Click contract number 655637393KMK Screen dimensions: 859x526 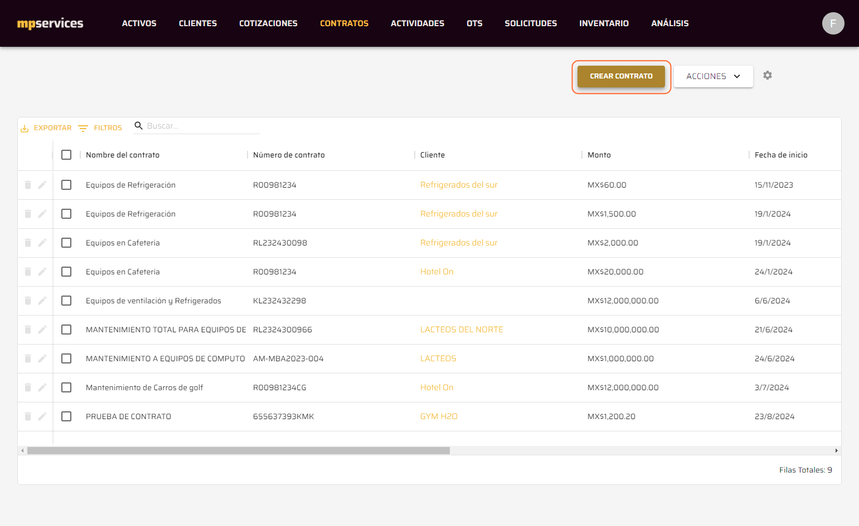pyautogui.click(x=284, y=416)
